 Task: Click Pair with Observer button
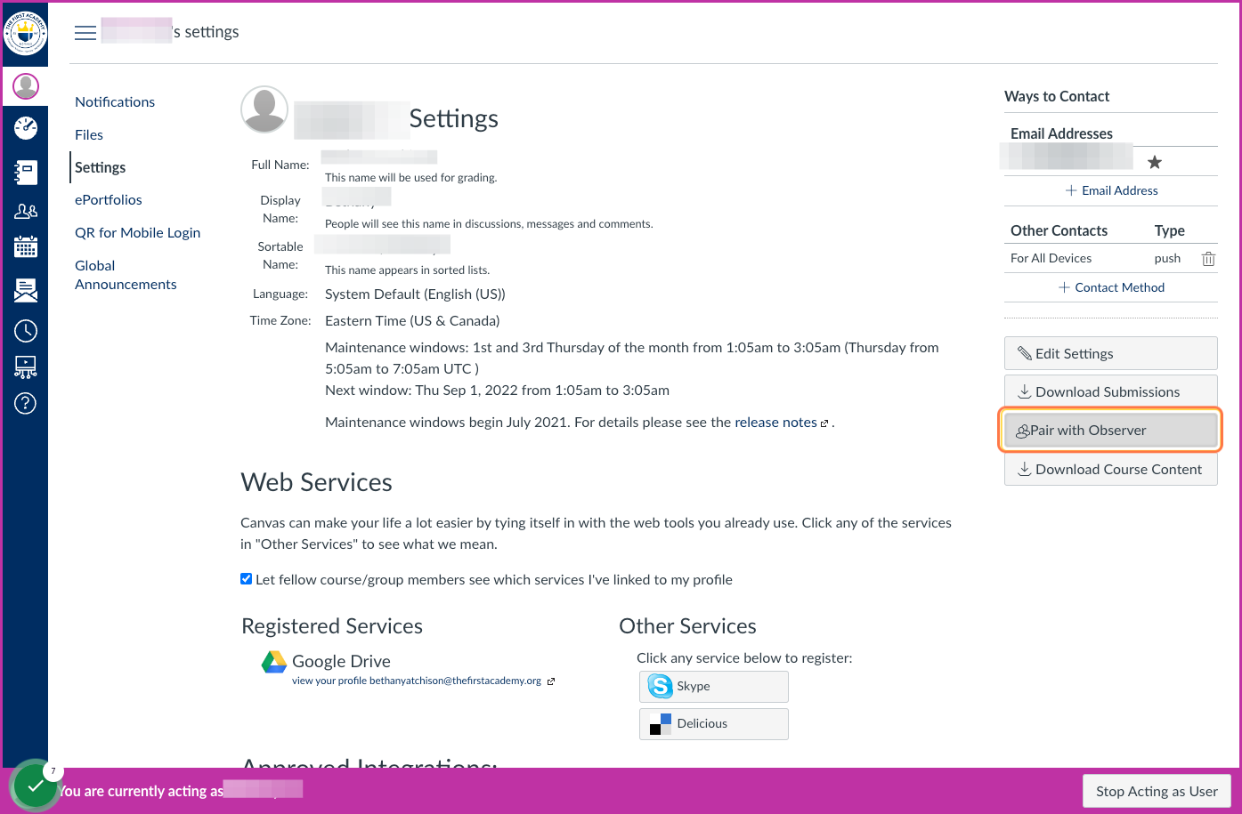pos(1110,431)
